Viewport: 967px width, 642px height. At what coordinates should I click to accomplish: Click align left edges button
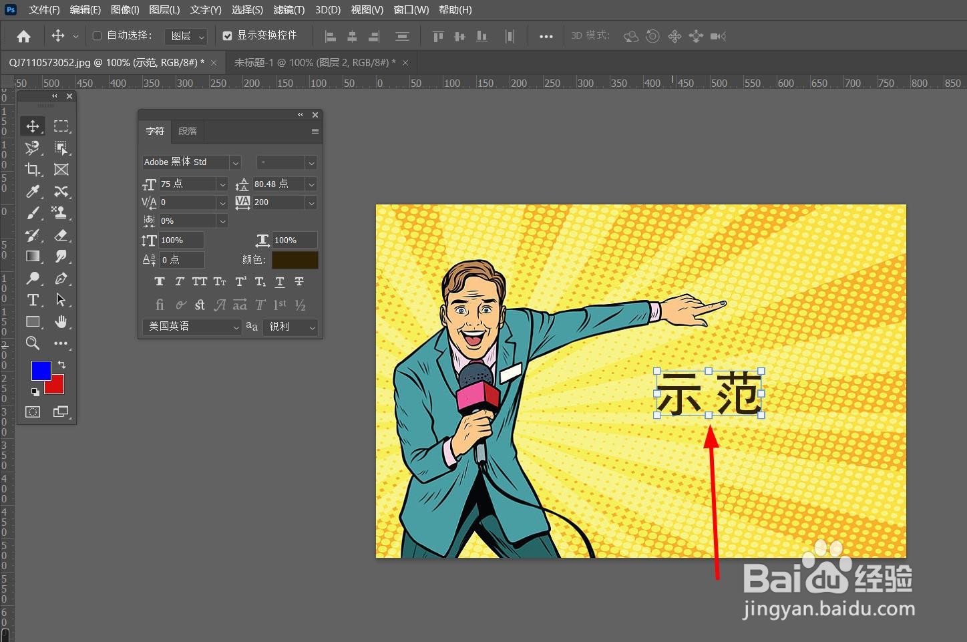pyautogui.click(x=330, y=36)
